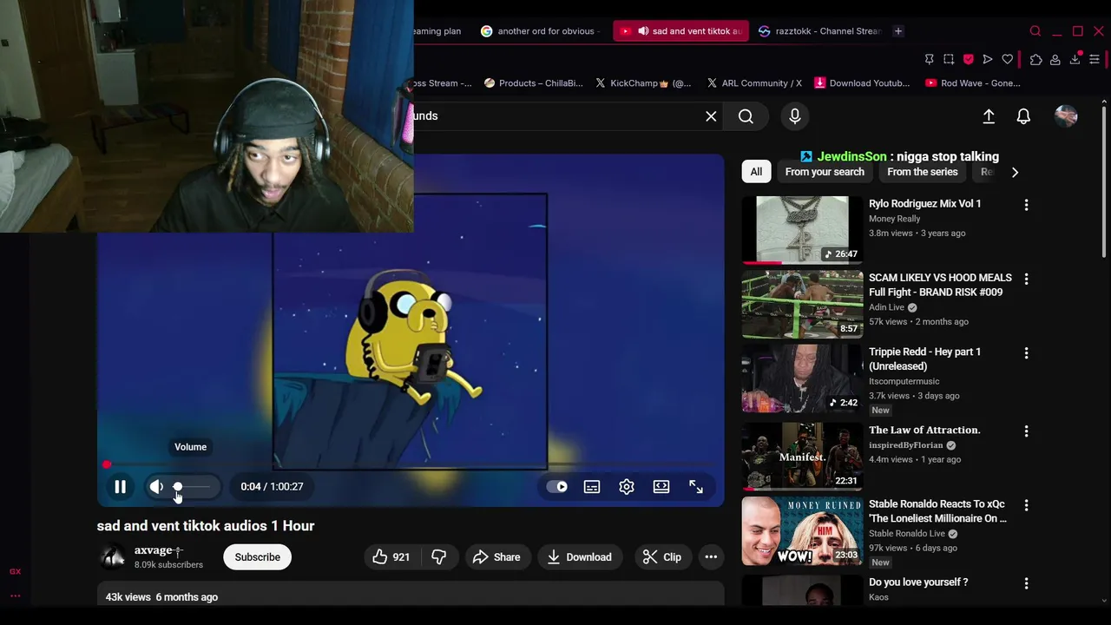The height and width of the screenshot is (625, 1111).
Task: Open the Rylo Rodriguez Mix Vol 1 thumbnail
Action: pos(802,229)
